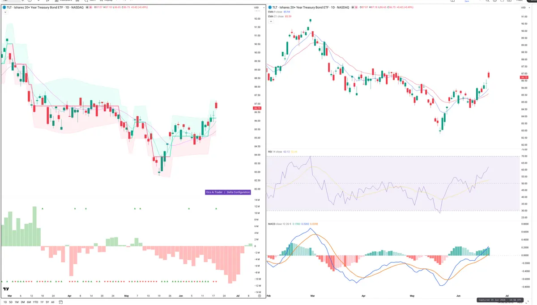The image size is (537, 305).
Task: Select the RSI 14 close legend
Action: pyautogui.click(x=275, y=152)
